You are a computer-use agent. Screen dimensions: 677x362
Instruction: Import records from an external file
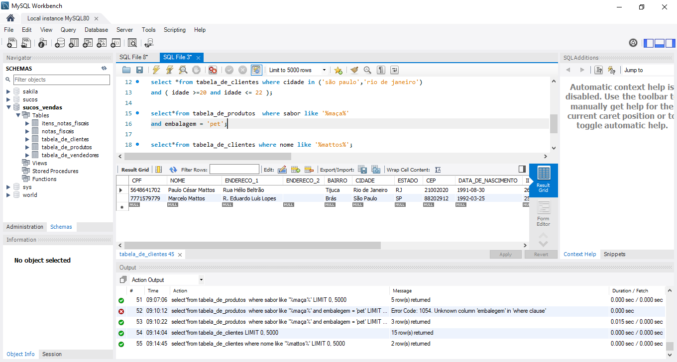376,170
